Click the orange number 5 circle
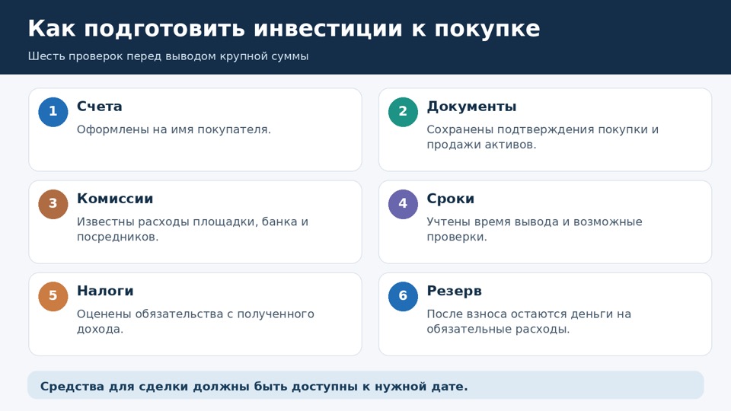Image resolution: width=731 pixels, height=411 pixels. coord(53,296)
